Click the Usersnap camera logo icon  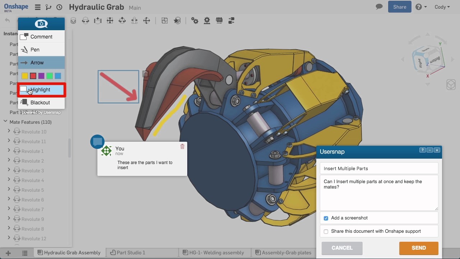pyautogui.click(x=41, y=24)
